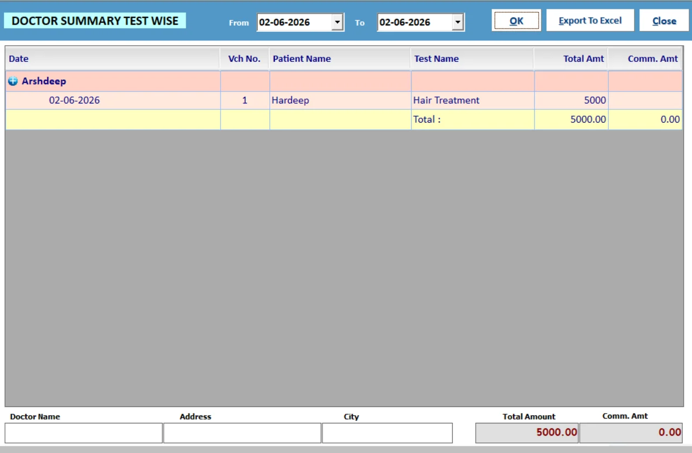Click the Doctor Summary Test Wise title
This screenshot has height=453, width=692.
[95, 21]
